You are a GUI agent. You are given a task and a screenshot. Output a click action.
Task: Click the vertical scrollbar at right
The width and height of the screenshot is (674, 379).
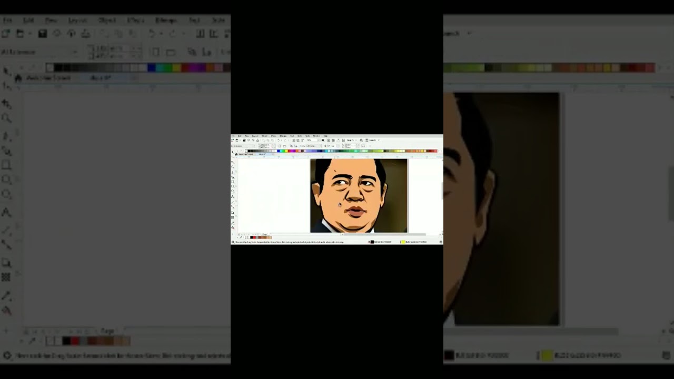point(442,191)
